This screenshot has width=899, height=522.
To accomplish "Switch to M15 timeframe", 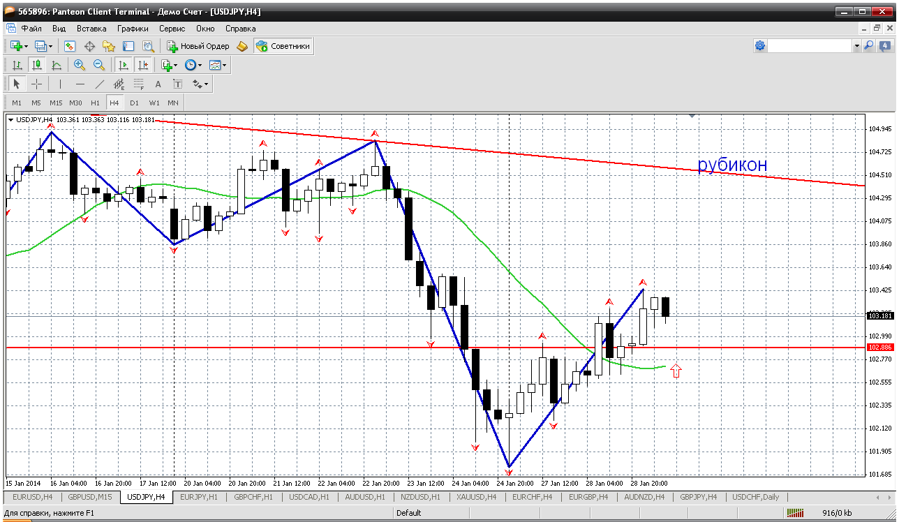I will pos(56,103).
